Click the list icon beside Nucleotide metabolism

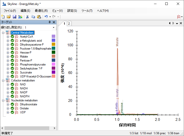click(8, 100)
